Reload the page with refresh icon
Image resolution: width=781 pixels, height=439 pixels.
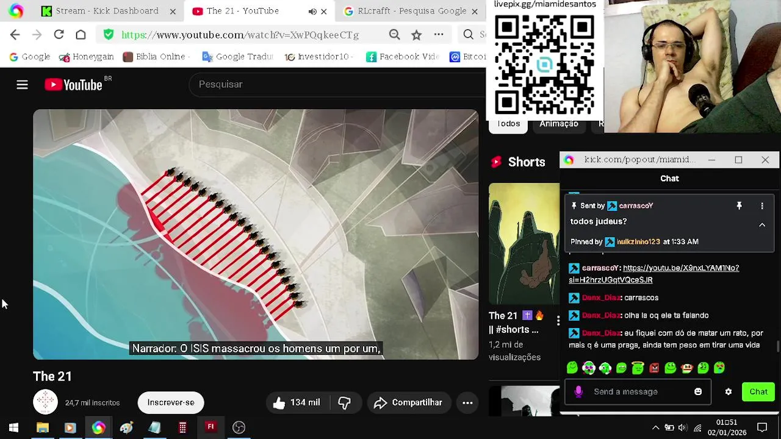pos(59,35)
